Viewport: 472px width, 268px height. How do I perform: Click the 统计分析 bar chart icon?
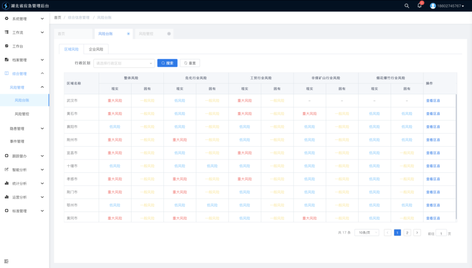pos(7,183)
